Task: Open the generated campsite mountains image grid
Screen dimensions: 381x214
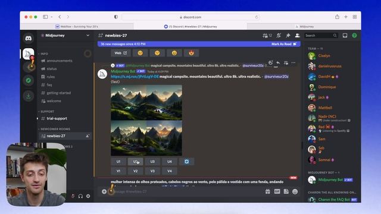Action: (146, 120)
